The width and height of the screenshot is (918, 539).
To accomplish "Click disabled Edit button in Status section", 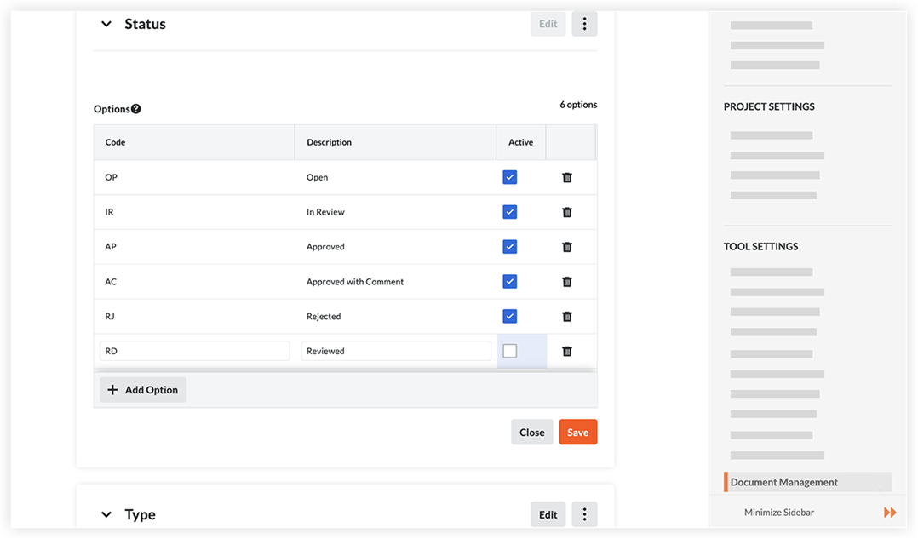I will point(548,24).
